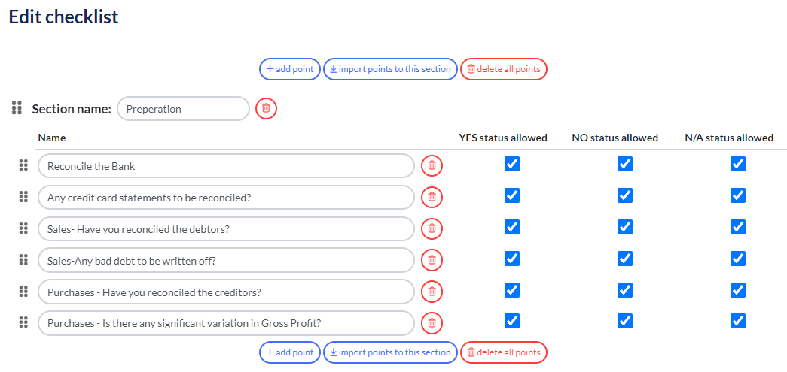787x372 pixels.
Task: Toggle N/A status for Gross Profit variation
Action: click(738, 321)
